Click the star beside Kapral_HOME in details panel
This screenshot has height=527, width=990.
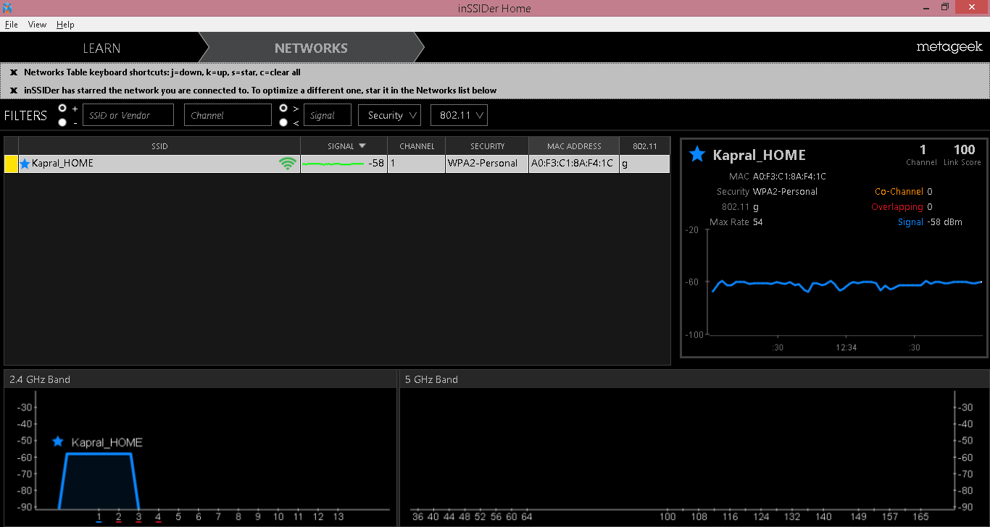697,154
